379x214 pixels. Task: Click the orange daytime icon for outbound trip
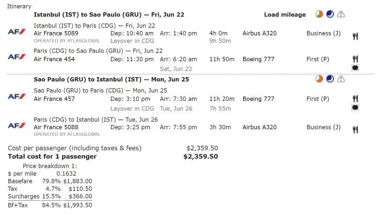point(320,15)
